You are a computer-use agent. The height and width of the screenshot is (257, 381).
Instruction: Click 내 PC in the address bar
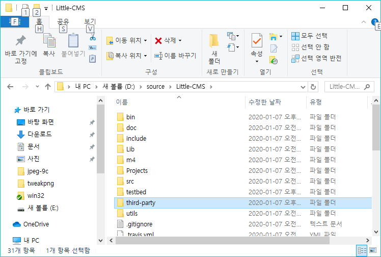tap(83, 87)
